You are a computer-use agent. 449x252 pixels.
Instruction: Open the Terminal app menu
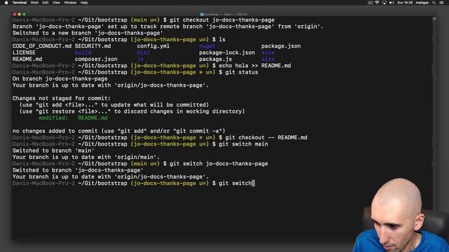(x=20, y=3)
